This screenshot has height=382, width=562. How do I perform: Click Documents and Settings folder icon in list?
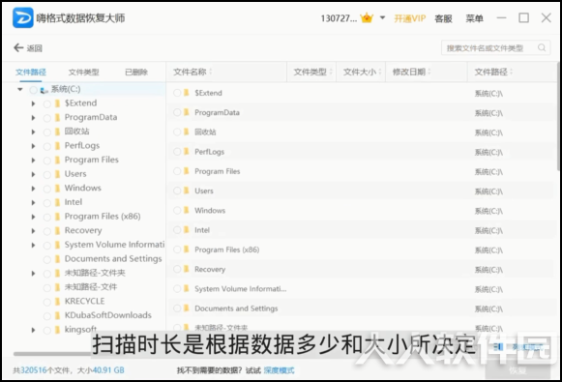[187, 309]
